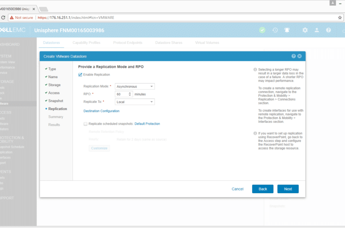Close the Unisphere browser tab
345x228 pixels.
click(x=34, y=9)
